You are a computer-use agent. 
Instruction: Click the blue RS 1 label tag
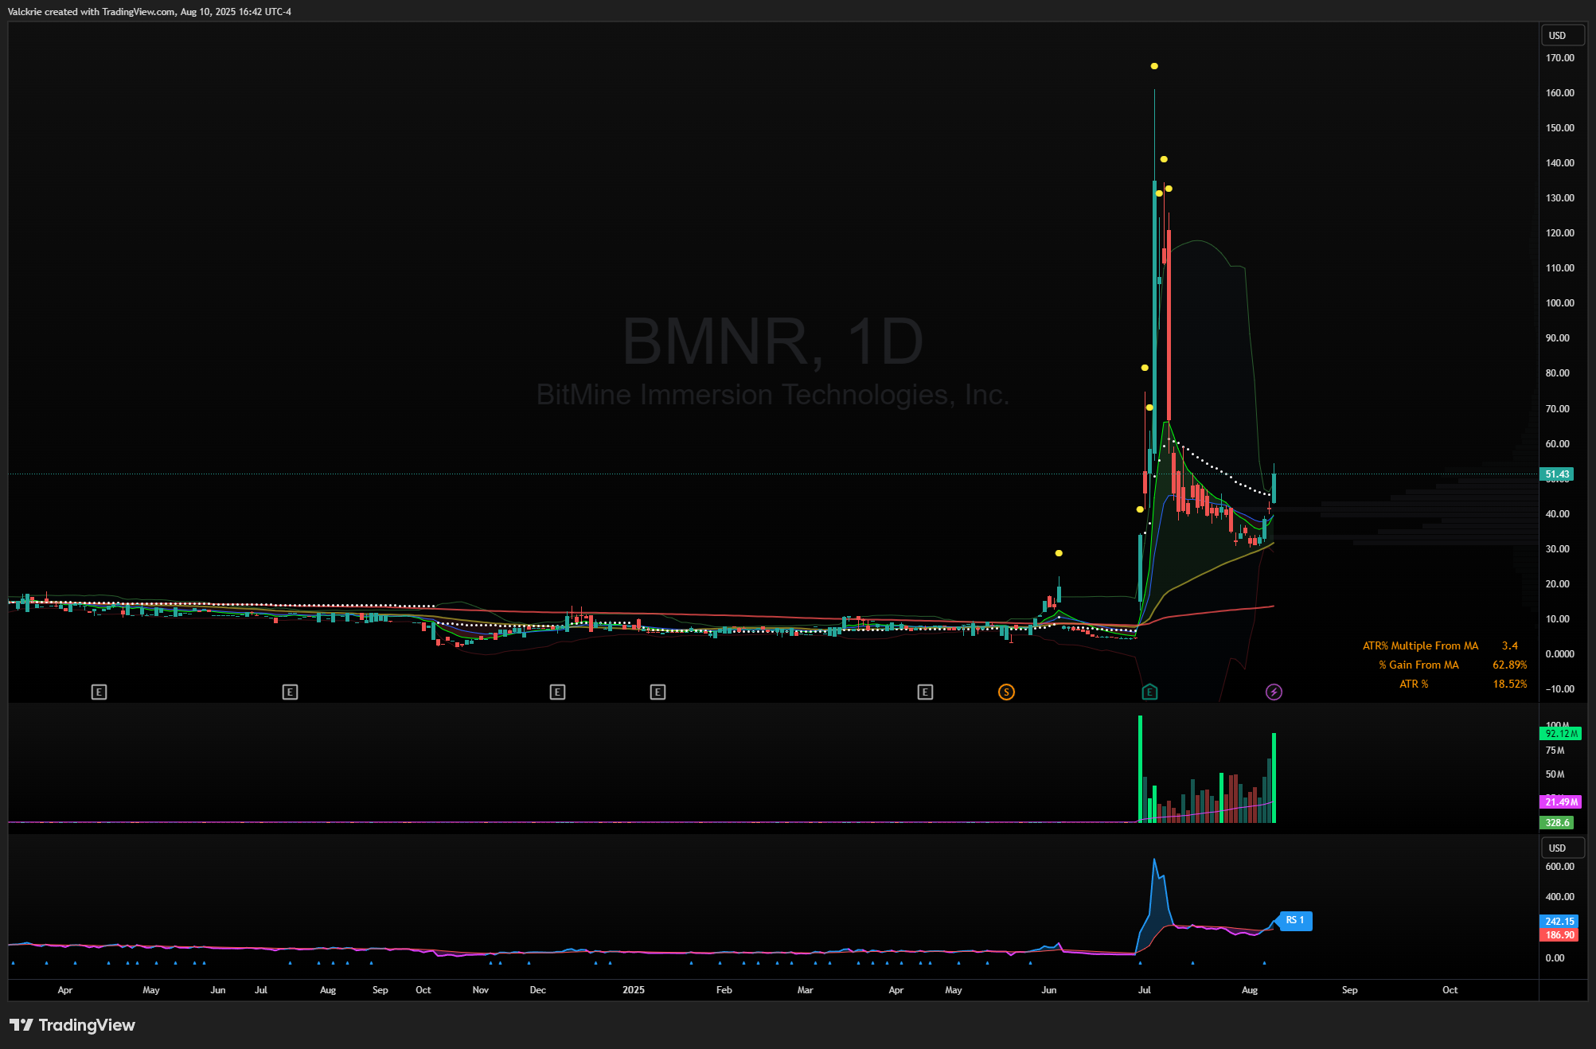tap(1295, 920)
